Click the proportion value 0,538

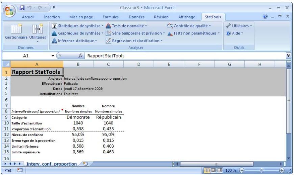coord(78,129)
